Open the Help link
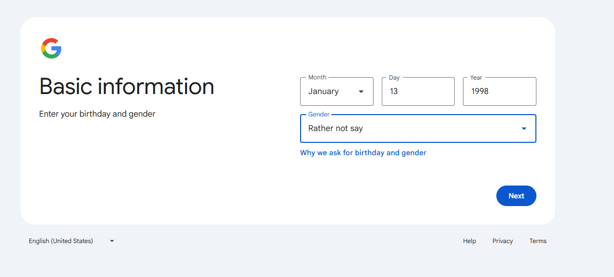The image size is (614, 277). tap(470, 241)
